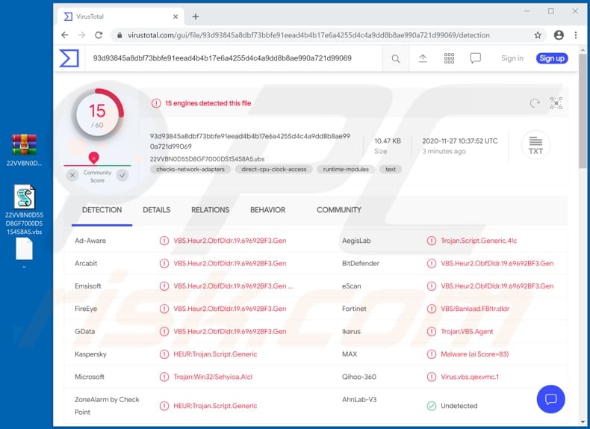This screenshot has width=590, height=429.
Task: Open the COMMUNITY tab
Action: click(x=338, y=210)
